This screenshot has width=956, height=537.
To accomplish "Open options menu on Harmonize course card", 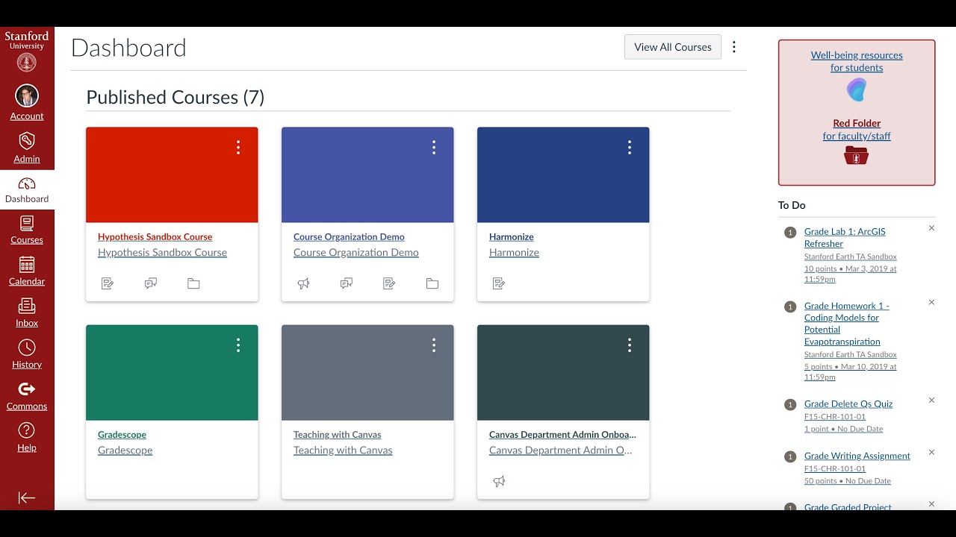I will [630, 147].
